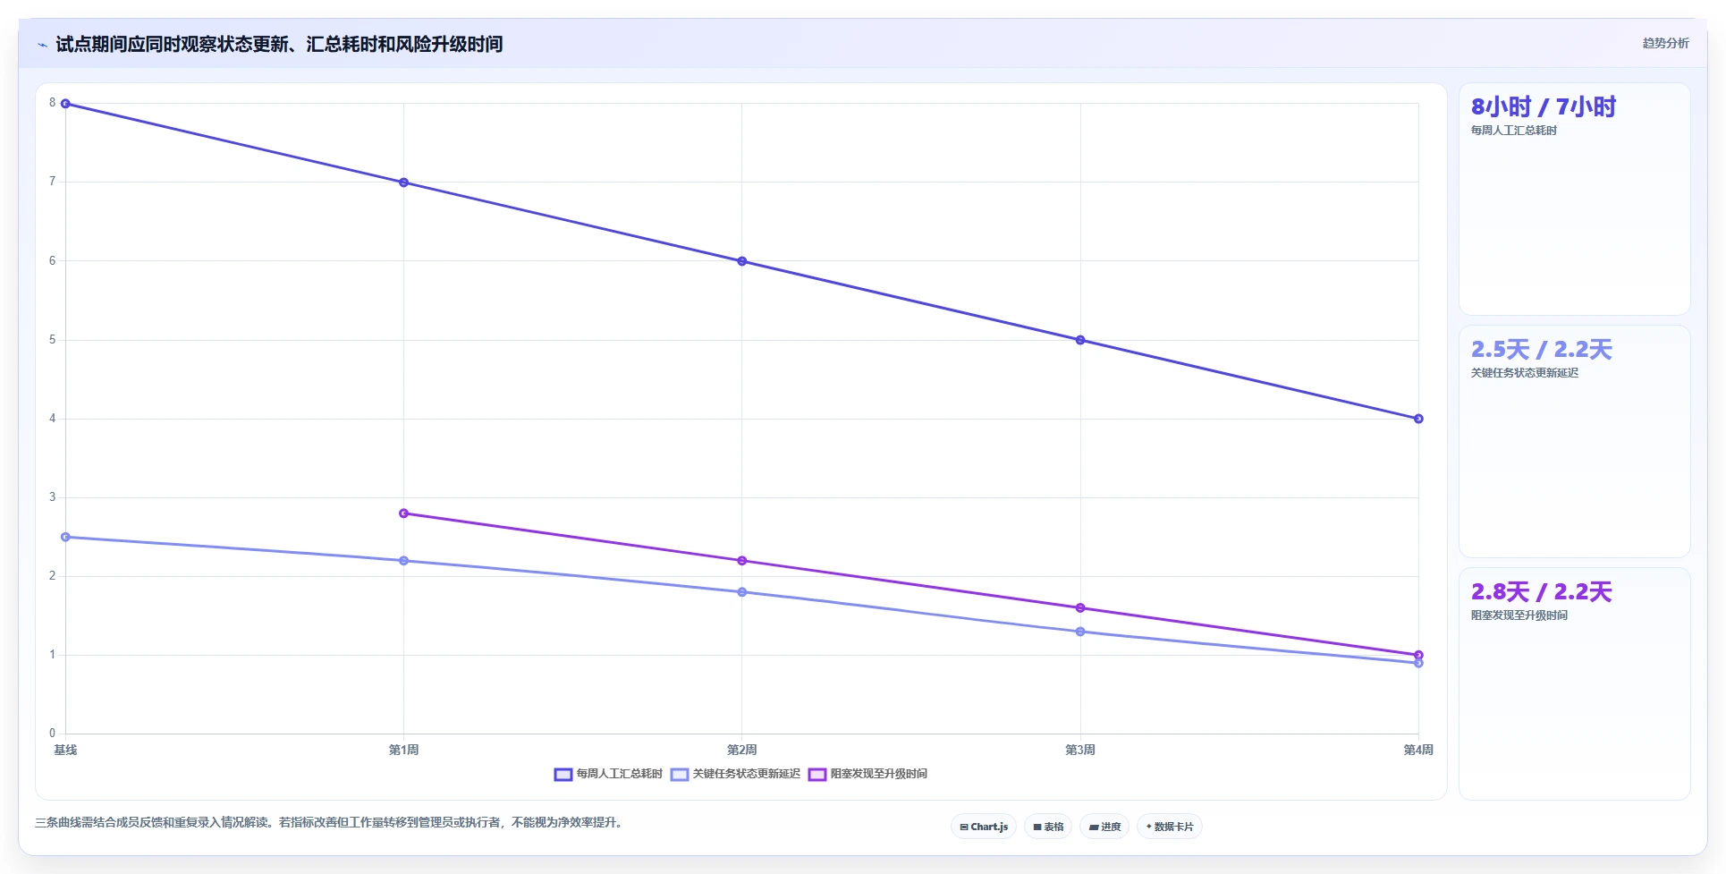Click the 基线 x-axis label

pyautogui.click(x=65, y=750)
